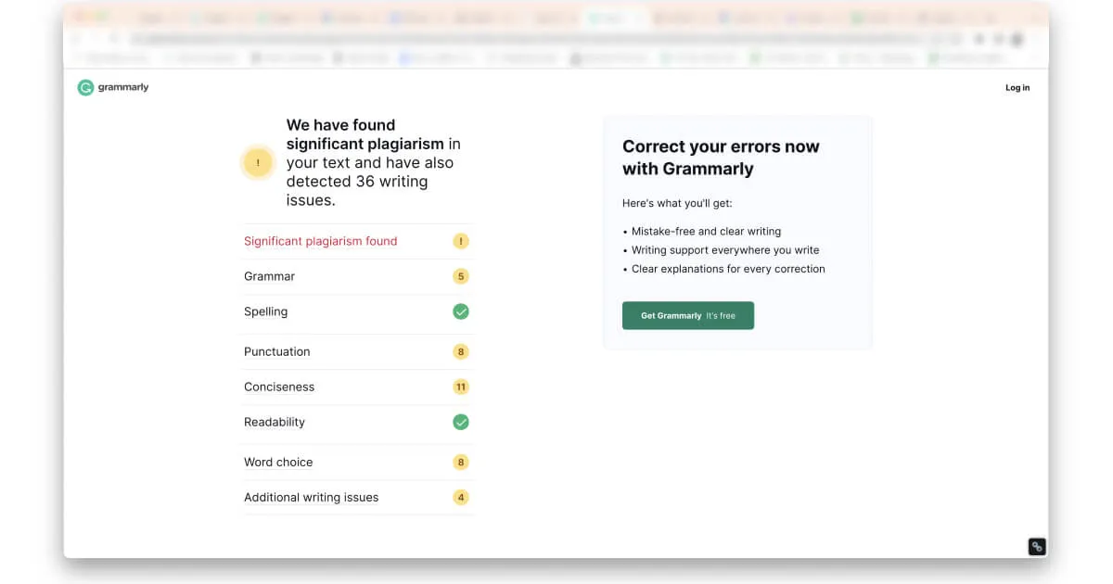This screenshot has height=584, width=1113.
Task: Click the badge showing 11 Conciseness issues
Action: point(461,387)
